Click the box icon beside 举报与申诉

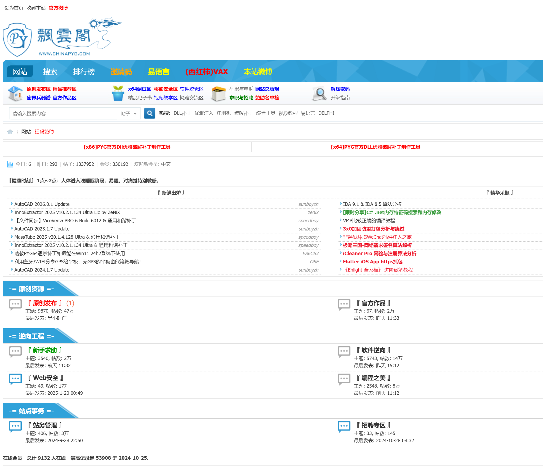218,94
